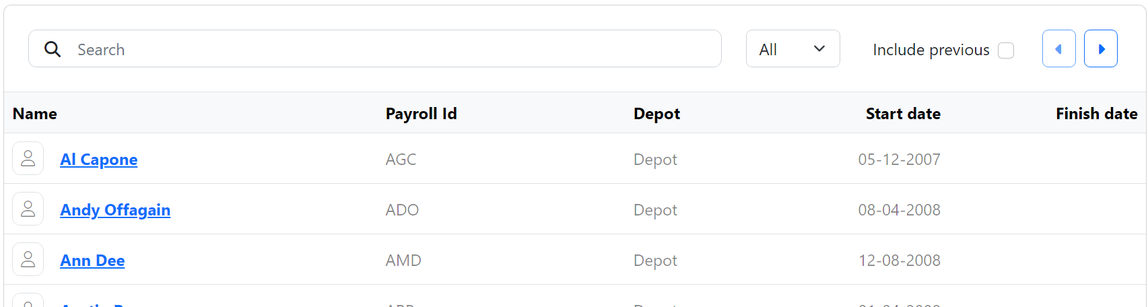Open the Andy Offagain employee link
The image size is (1148, 307).
coord(115,210)
